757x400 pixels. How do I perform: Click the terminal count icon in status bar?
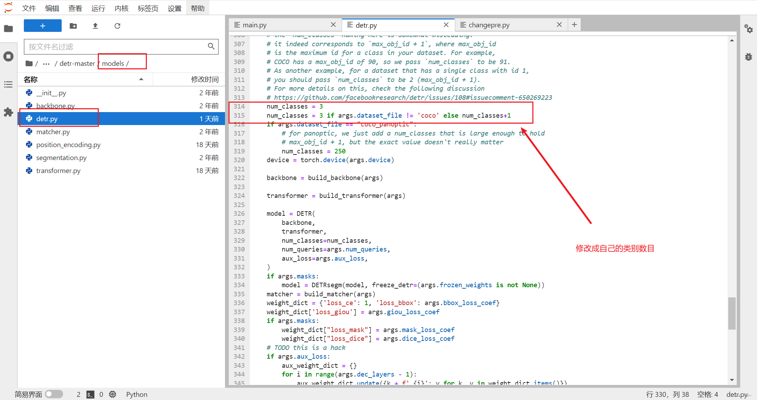90,394
